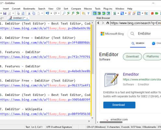The width and height of the screenshot is (161, 130).
Task: Click the Platforms pill button
Action: (x=153, y=57)
